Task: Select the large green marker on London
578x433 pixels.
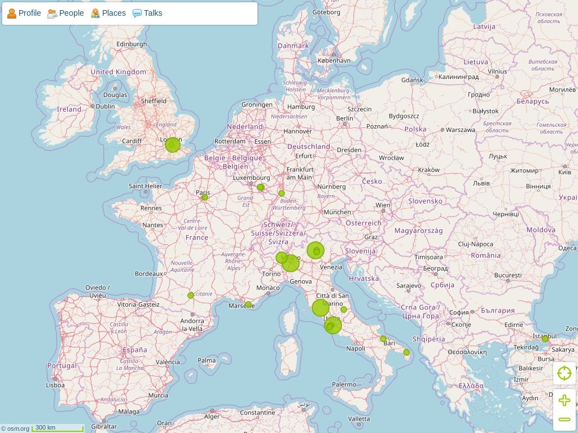Action: 173,145
